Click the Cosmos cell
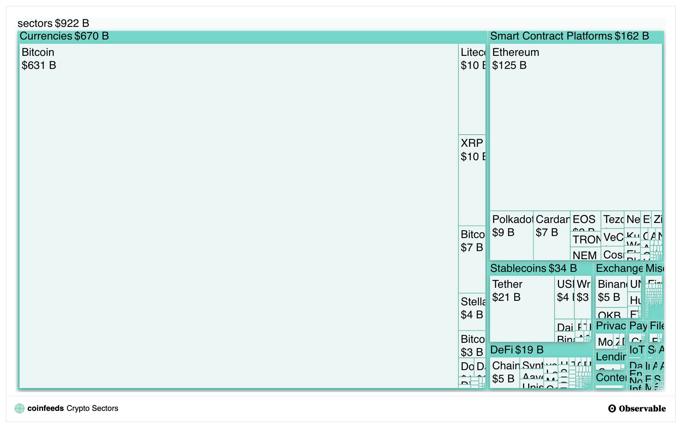The image size is (684, 428). click(613, 253)
